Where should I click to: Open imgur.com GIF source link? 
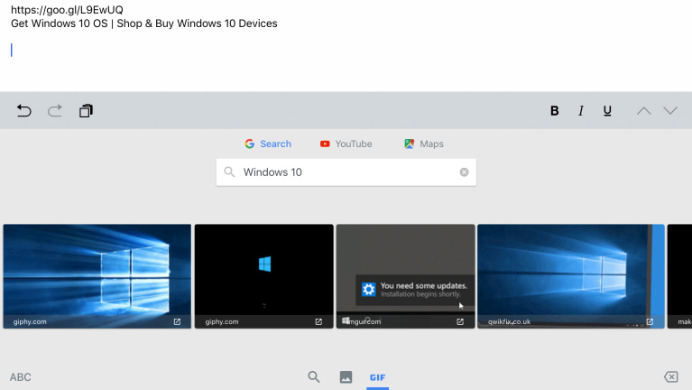pyautogui.click(x=460, y=321)
